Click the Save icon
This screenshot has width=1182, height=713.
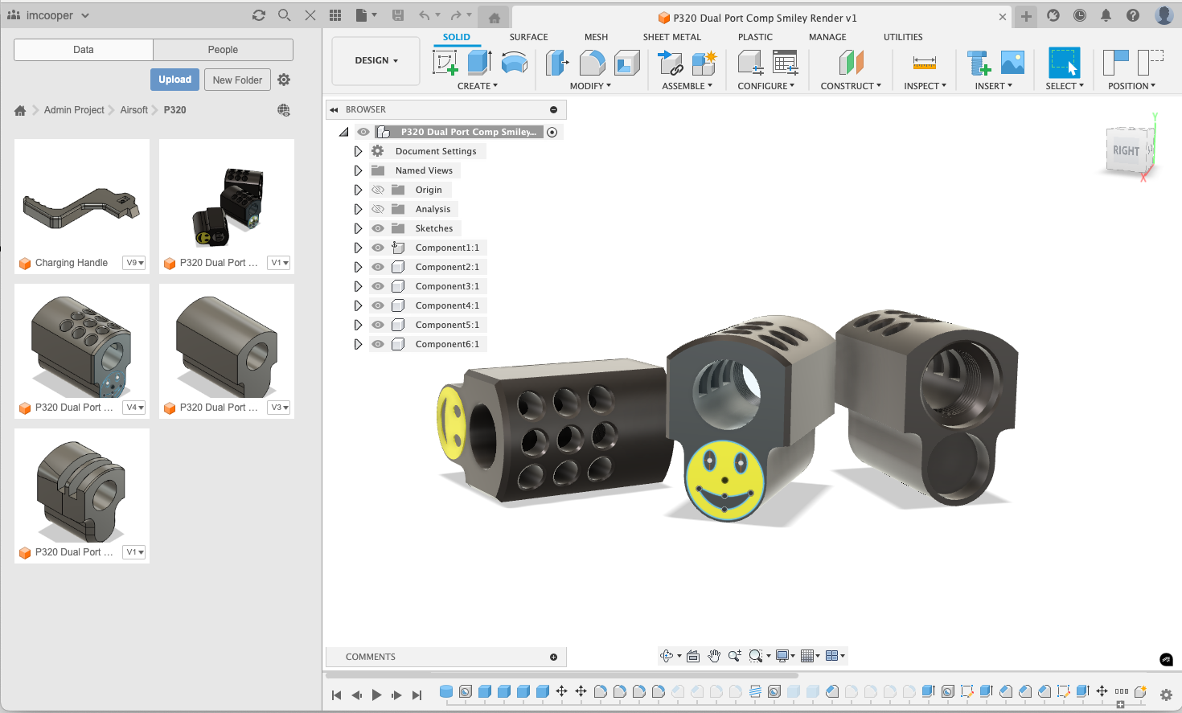(397, 15)
